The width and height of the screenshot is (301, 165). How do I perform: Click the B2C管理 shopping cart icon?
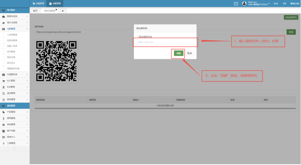click(x=3, y=81)
